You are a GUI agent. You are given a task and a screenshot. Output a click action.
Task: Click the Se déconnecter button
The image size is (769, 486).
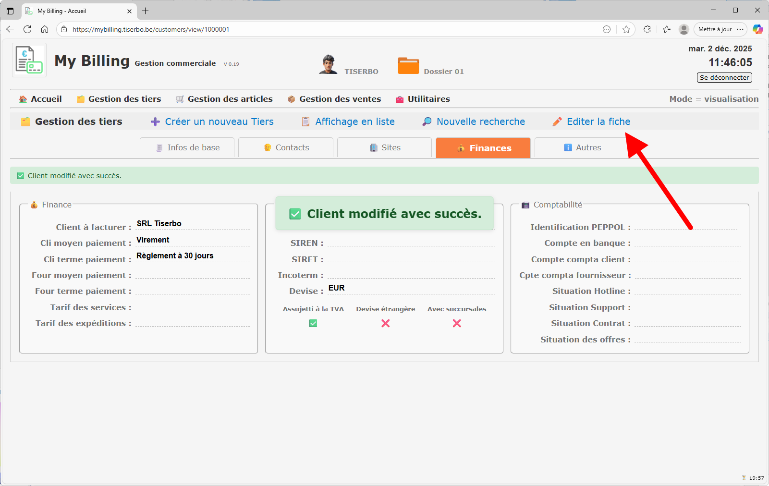(x=724, y=77)
